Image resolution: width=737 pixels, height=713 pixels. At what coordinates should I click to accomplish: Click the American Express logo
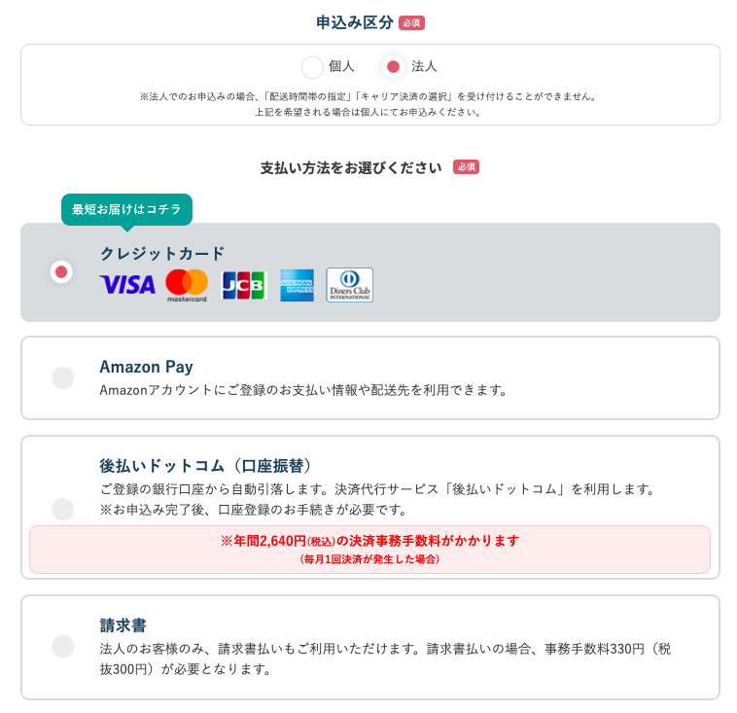pos(297,285)
